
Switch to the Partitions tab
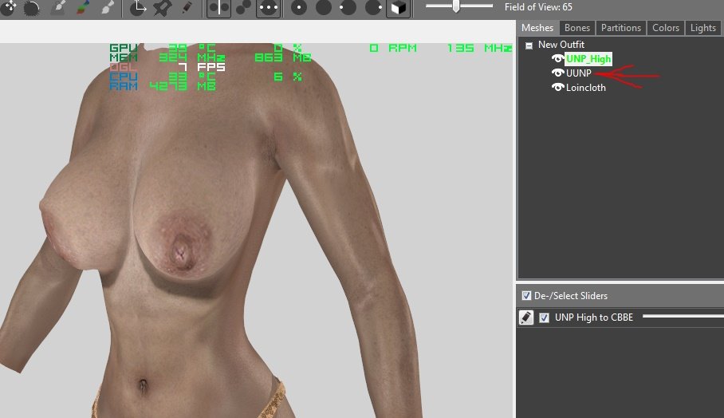pos(621,28)
